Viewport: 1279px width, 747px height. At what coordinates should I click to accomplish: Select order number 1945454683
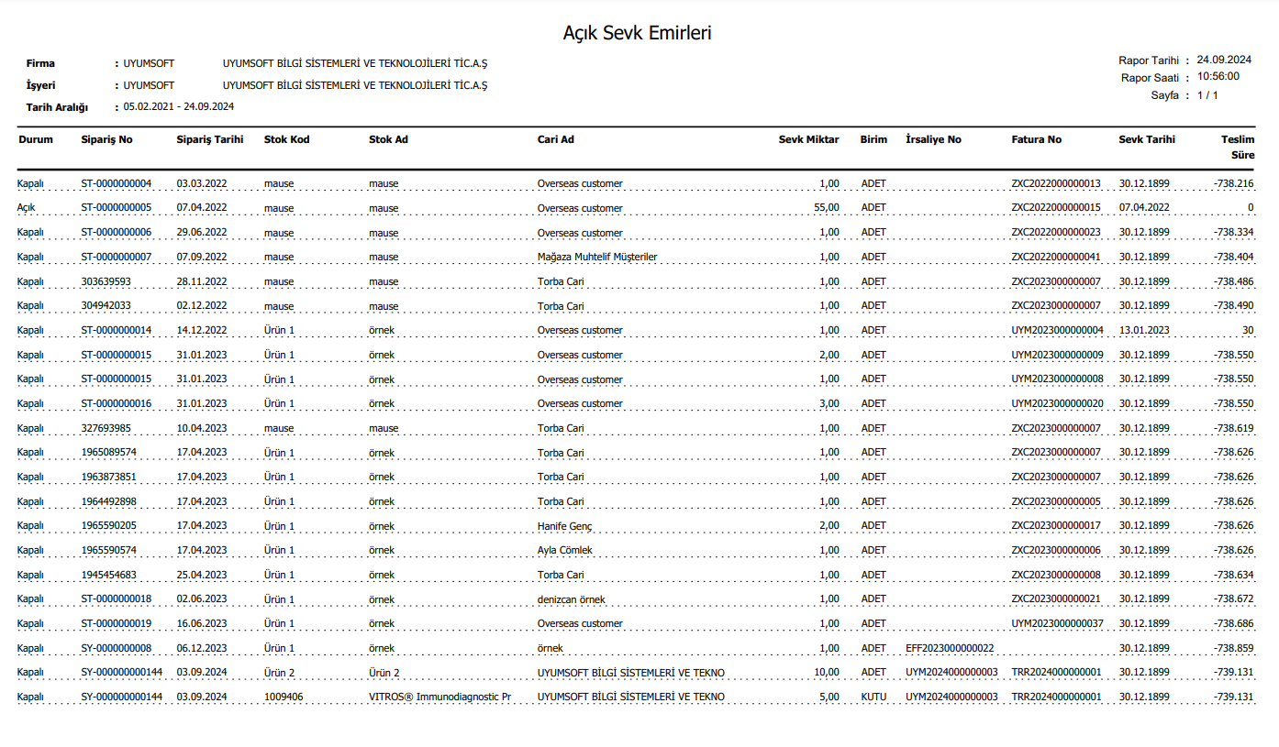(x=108, y=575)
